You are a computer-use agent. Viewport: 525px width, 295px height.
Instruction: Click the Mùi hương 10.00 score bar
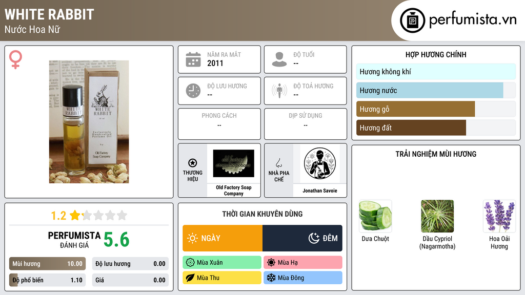(x=47, y=264)
